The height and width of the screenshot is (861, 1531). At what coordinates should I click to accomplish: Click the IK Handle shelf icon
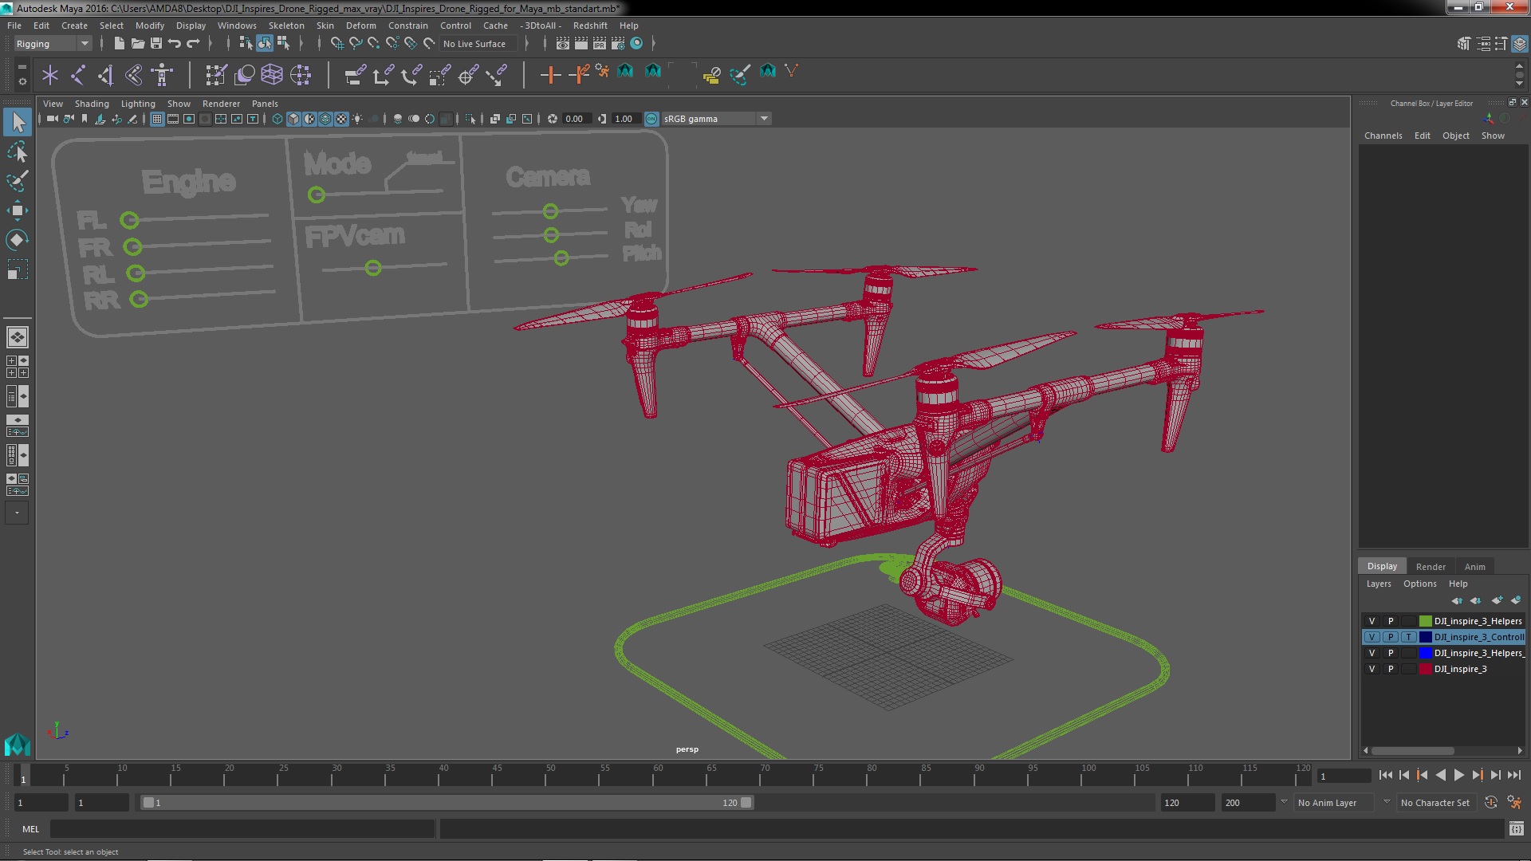105,75
